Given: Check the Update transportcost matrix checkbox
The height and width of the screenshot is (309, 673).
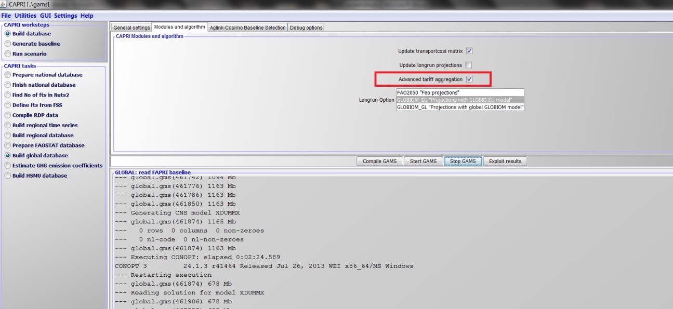Looking at the screenshot, I should pyautogui.click(x=469, y=51).
